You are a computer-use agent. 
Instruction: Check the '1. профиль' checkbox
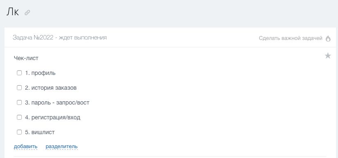[19, 73]
